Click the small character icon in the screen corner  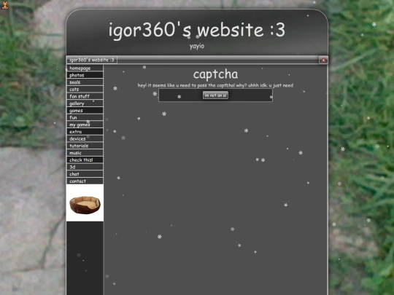(5, 5)
